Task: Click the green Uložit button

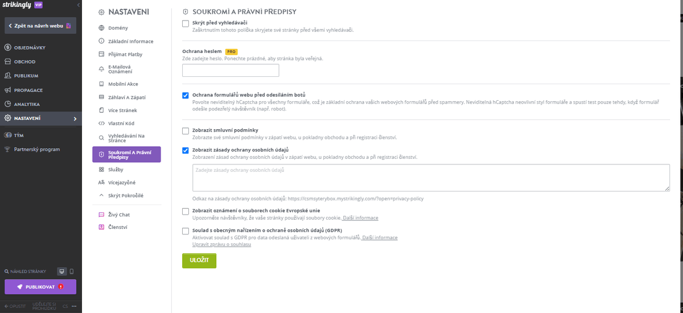Action: click(x=199, y=260)
